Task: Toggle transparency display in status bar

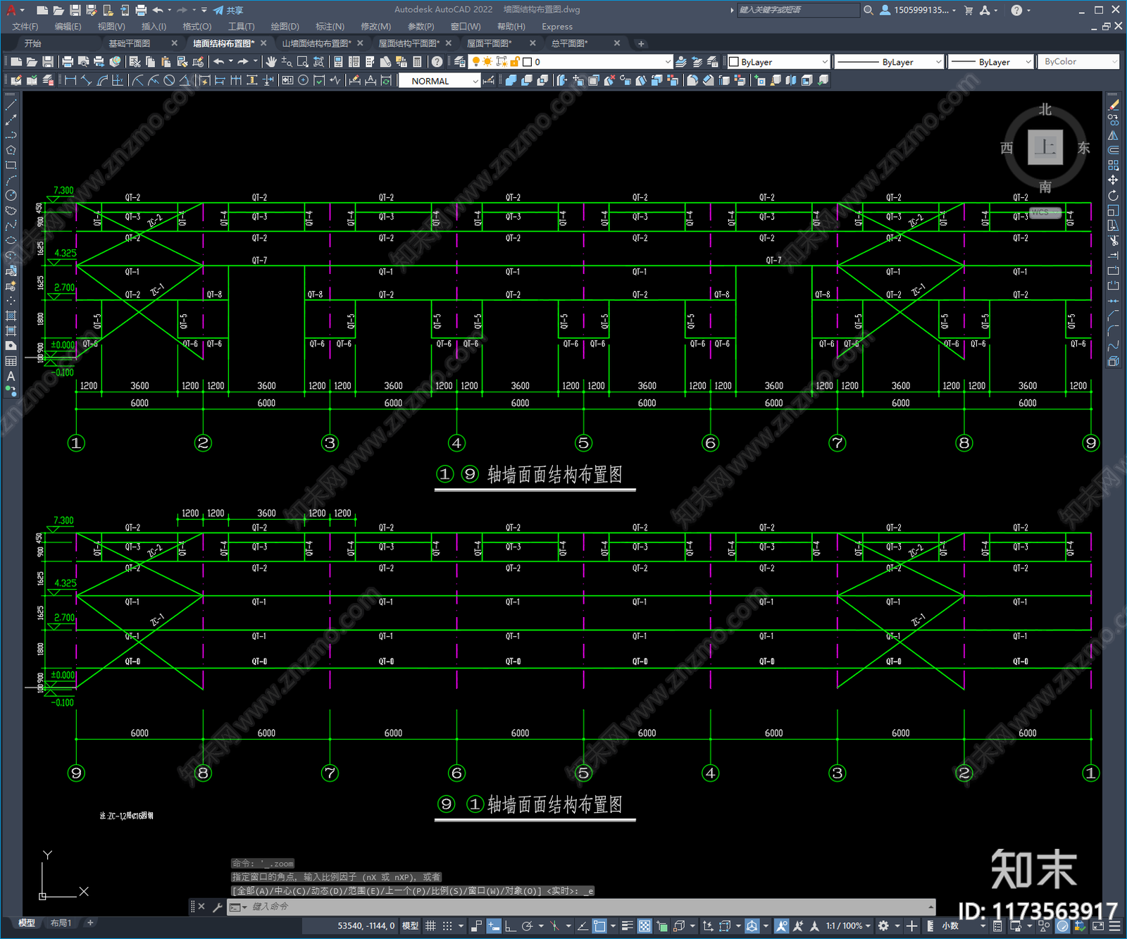Action: (x=645, y=926)
